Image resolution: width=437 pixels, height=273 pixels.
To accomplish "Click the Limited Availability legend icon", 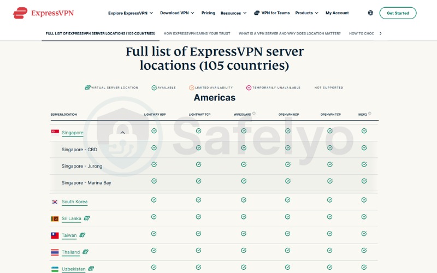I will 192,88.
